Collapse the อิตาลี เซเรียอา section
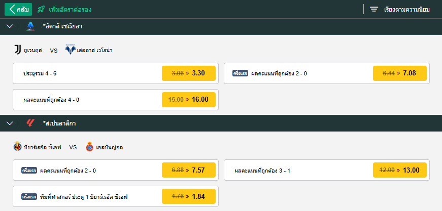 tap(10, 26)
